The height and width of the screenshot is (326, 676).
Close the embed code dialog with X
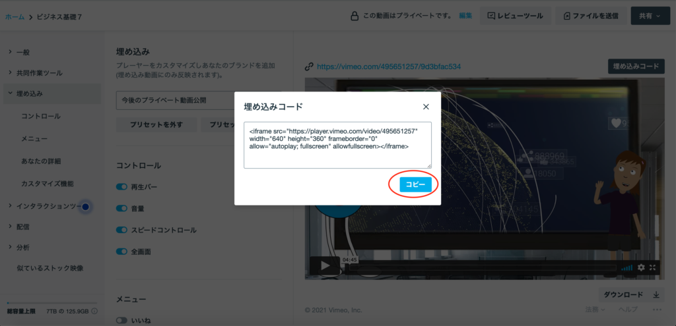426,107
